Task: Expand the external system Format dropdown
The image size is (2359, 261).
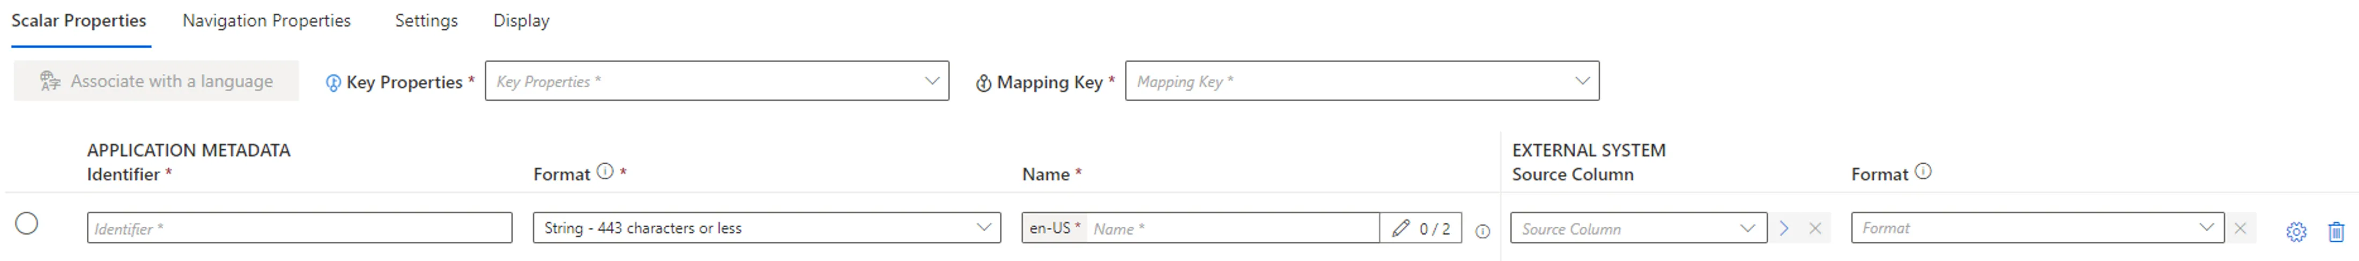Action: [x=2037, y=228]
